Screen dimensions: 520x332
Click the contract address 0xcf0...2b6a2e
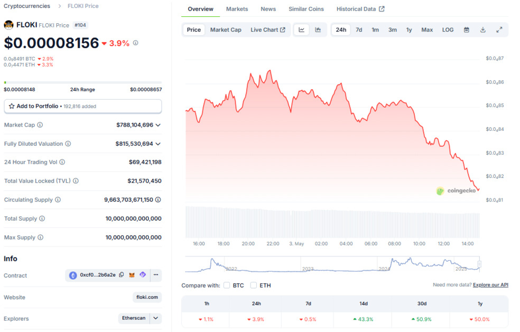tap(97, 274)
